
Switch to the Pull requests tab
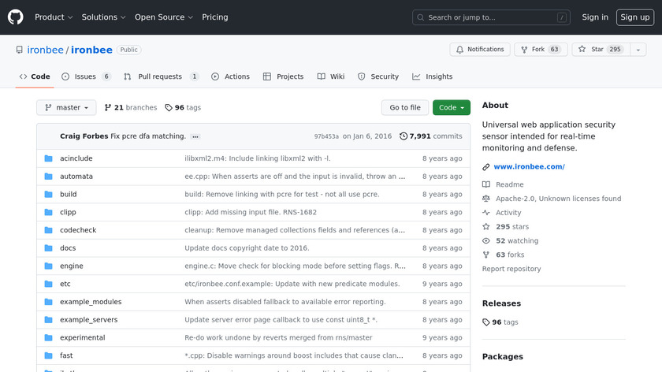[x=161, y=76]
